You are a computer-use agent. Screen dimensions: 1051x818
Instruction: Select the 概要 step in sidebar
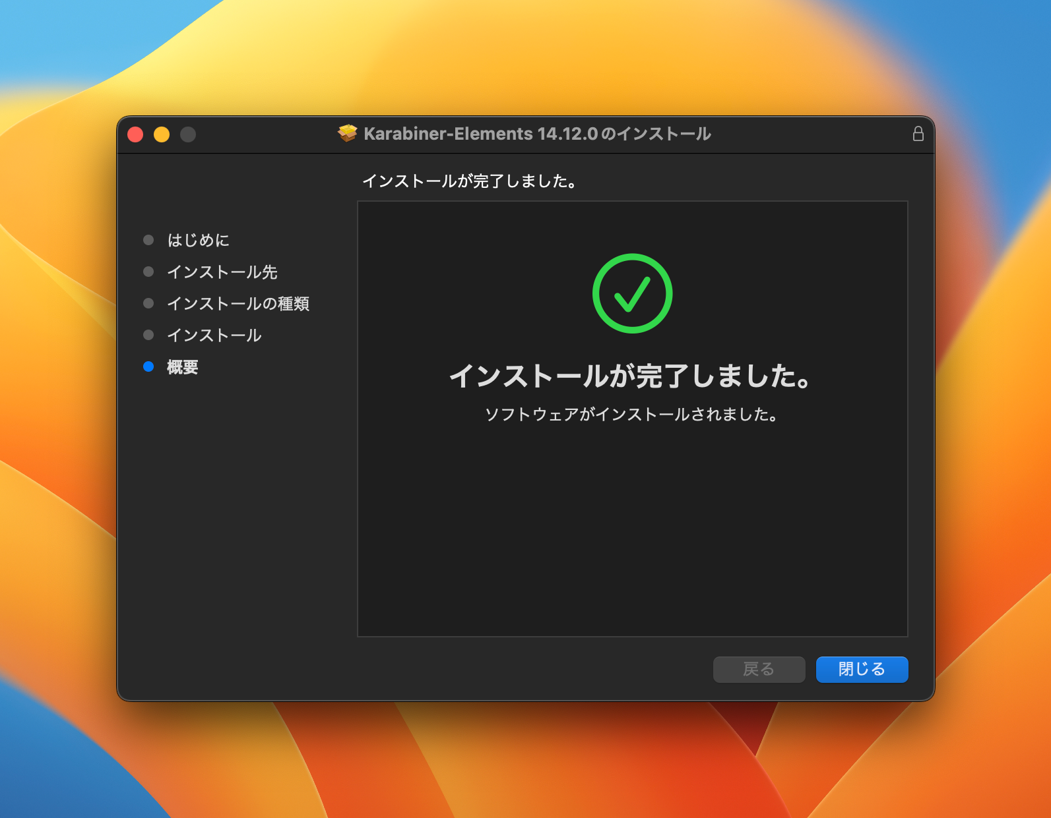(183, 366)
